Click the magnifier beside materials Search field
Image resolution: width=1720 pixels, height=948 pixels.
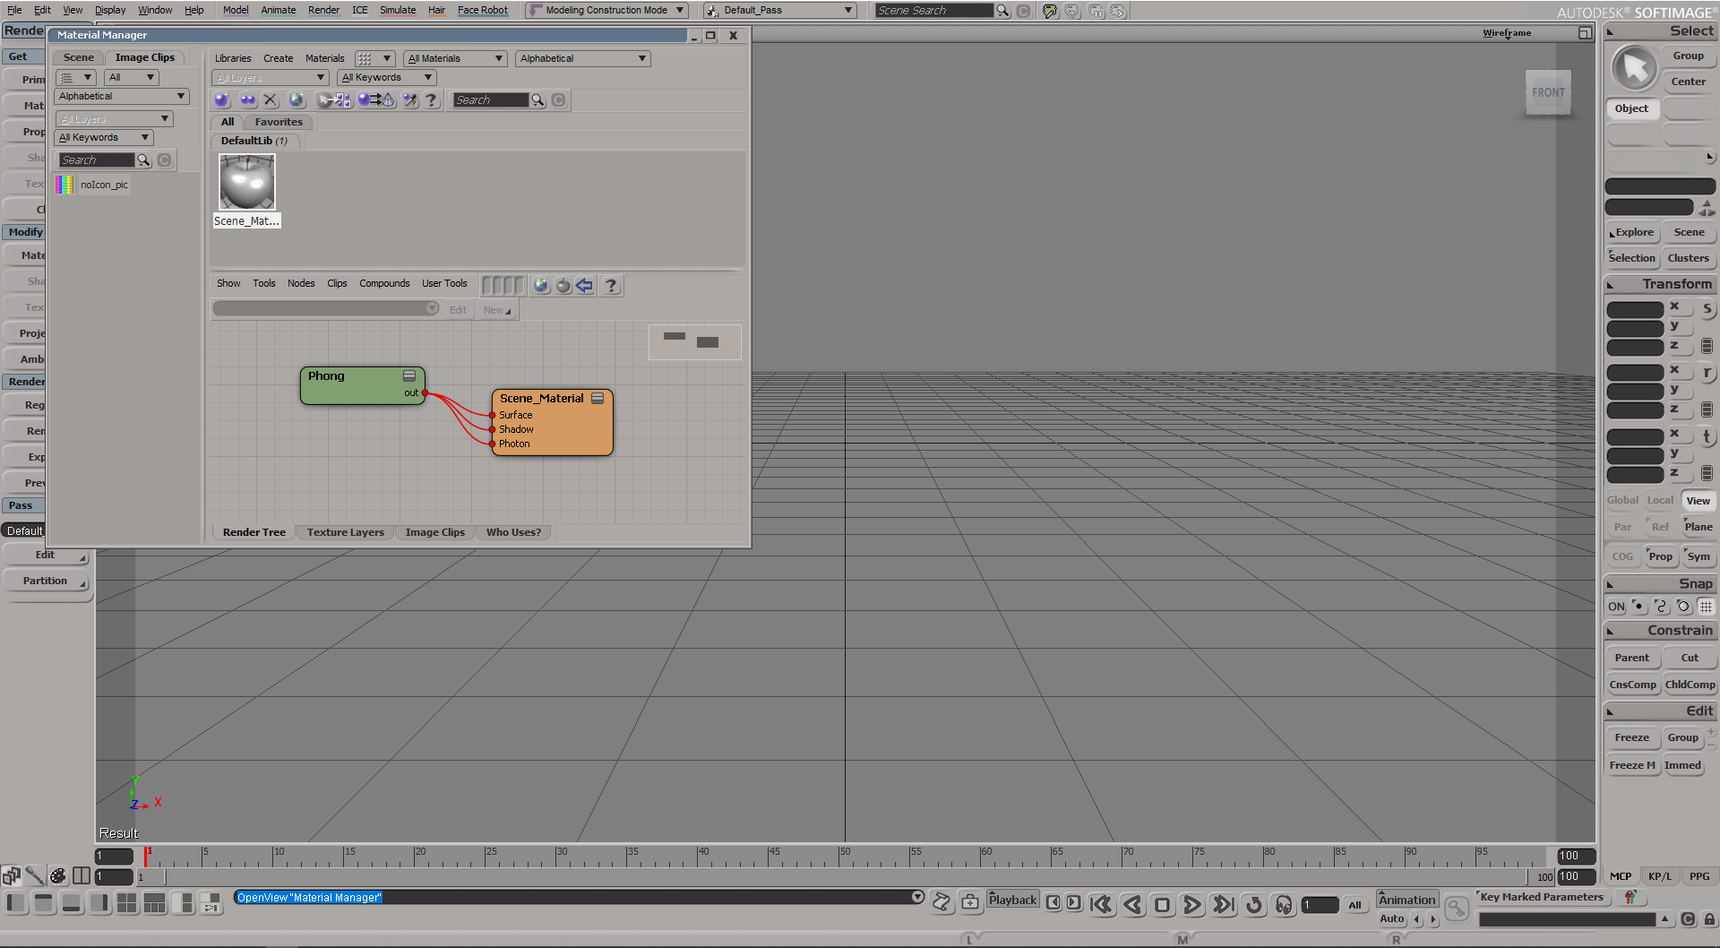click(x=537, y=100)
